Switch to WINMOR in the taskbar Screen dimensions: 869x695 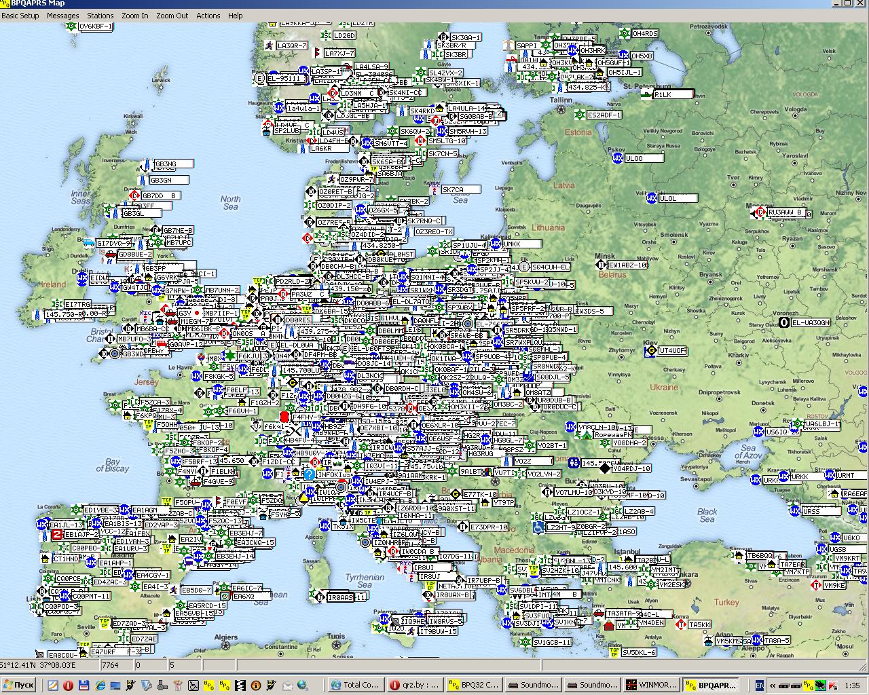pos(650,685)
